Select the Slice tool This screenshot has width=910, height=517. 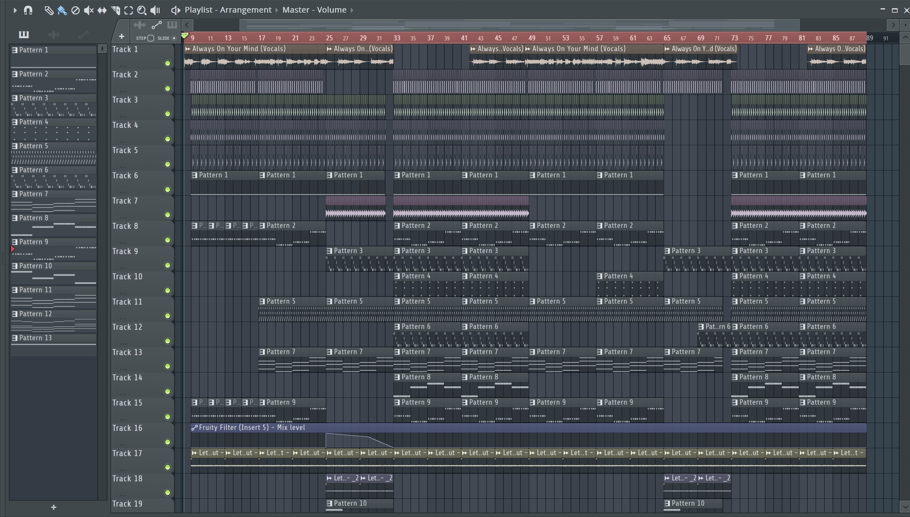(x=116, y=10)
